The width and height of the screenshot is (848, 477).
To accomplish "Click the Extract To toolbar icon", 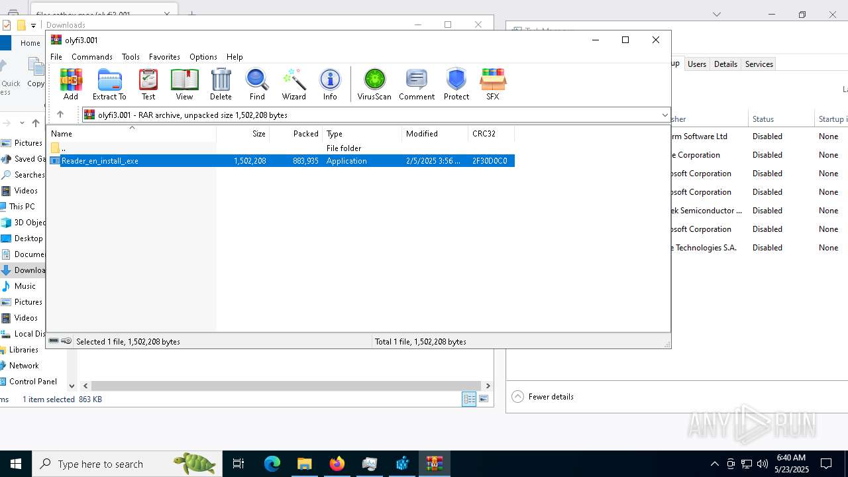I will (109, 84).
